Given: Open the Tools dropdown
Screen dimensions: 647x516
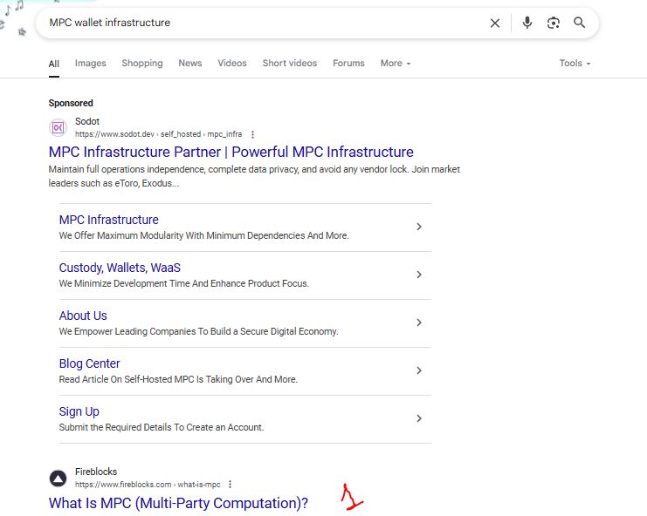Looking at the screenshot, I should click(x=575, y=63).
